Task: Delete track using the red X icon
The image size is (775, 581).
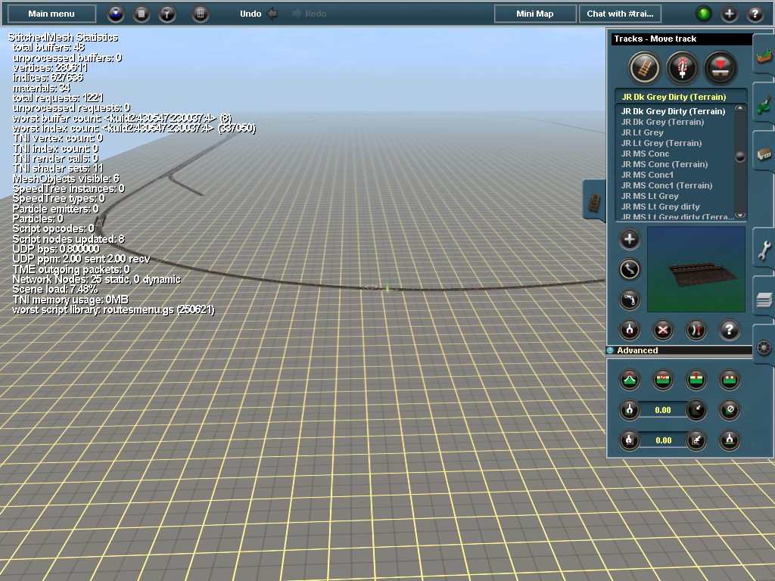Action: (x=661, y=330)
